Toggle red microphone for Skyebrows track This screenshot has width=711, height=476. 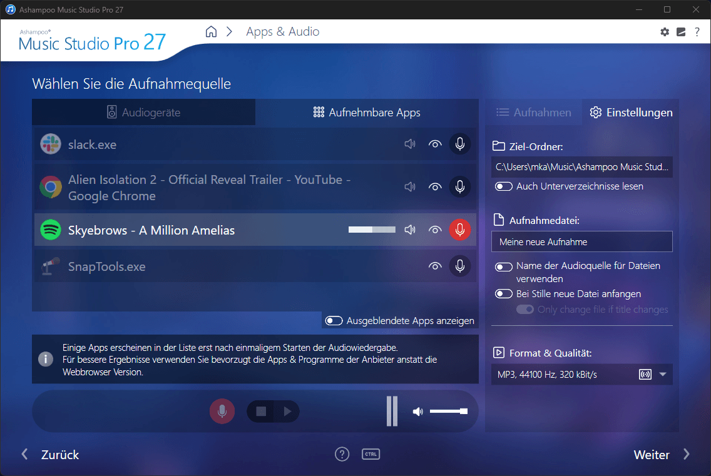click(x=460, y=230)
